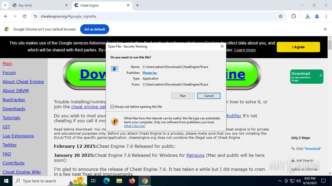Open the Twitter link

[x=10, y=145]
